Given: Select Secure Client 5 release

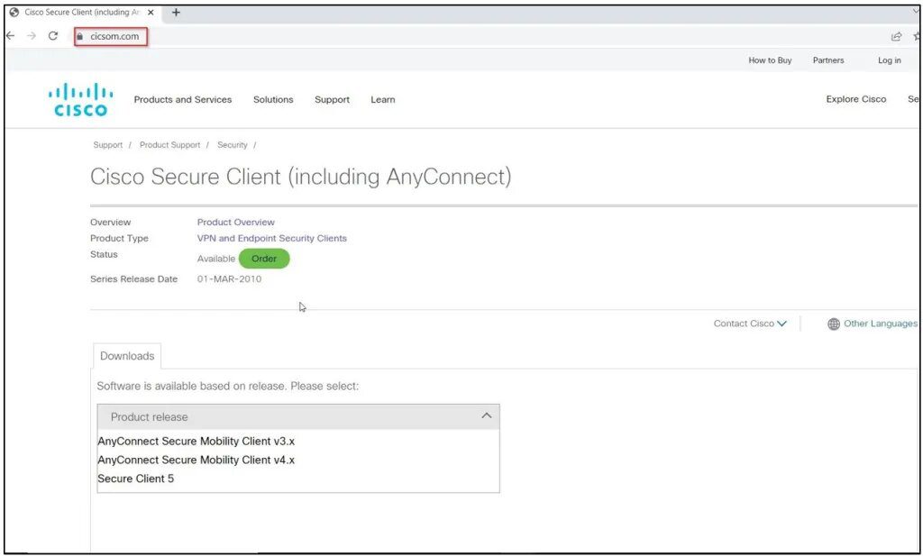Looking at the screenshot, I should (136, 479).
